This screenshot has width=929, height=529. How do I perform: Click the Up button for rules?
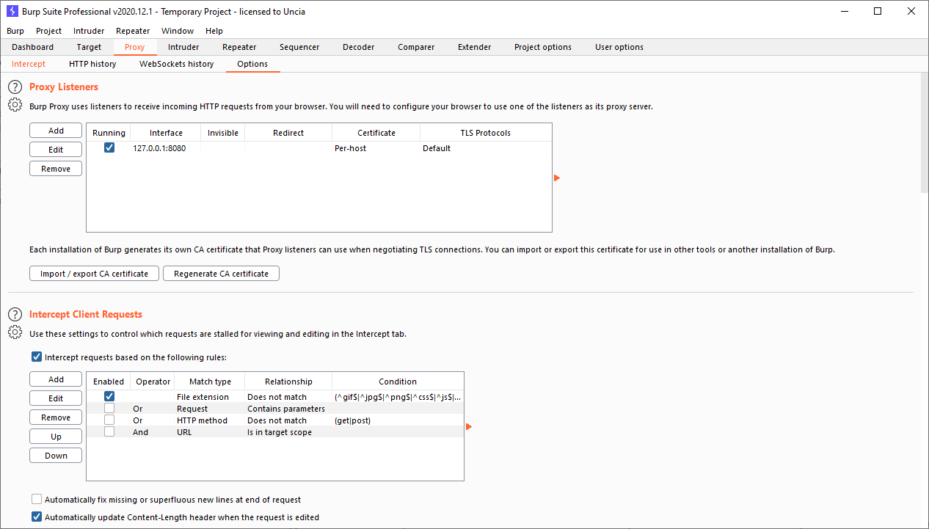pyautogui.click(x=56, y=437)
